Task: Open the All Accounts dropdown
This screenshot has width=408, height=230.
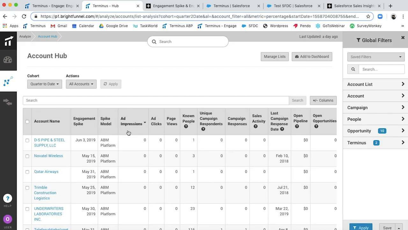Action: [81, 84]
